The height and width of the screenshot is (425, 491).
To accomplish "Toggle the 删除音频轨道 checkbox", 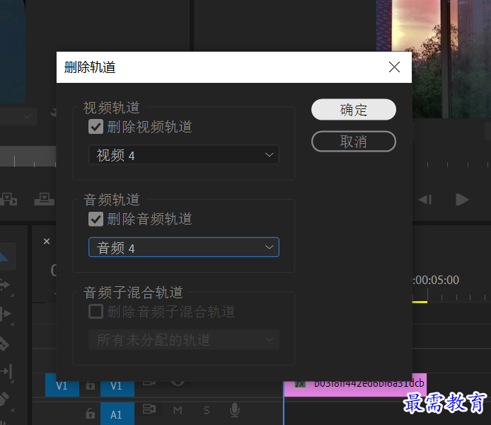I will 96,219.
